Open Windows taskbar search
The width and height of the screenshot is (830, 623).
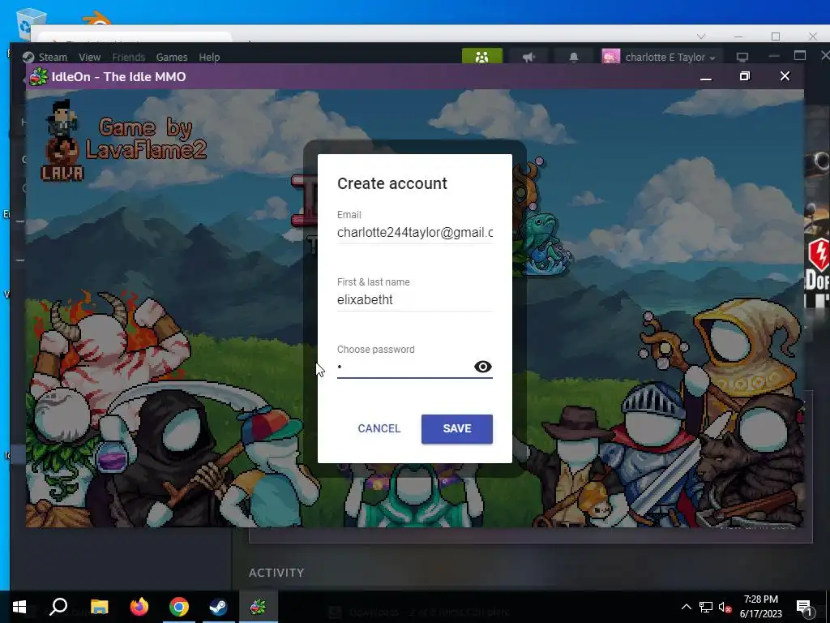click(58, 607)
